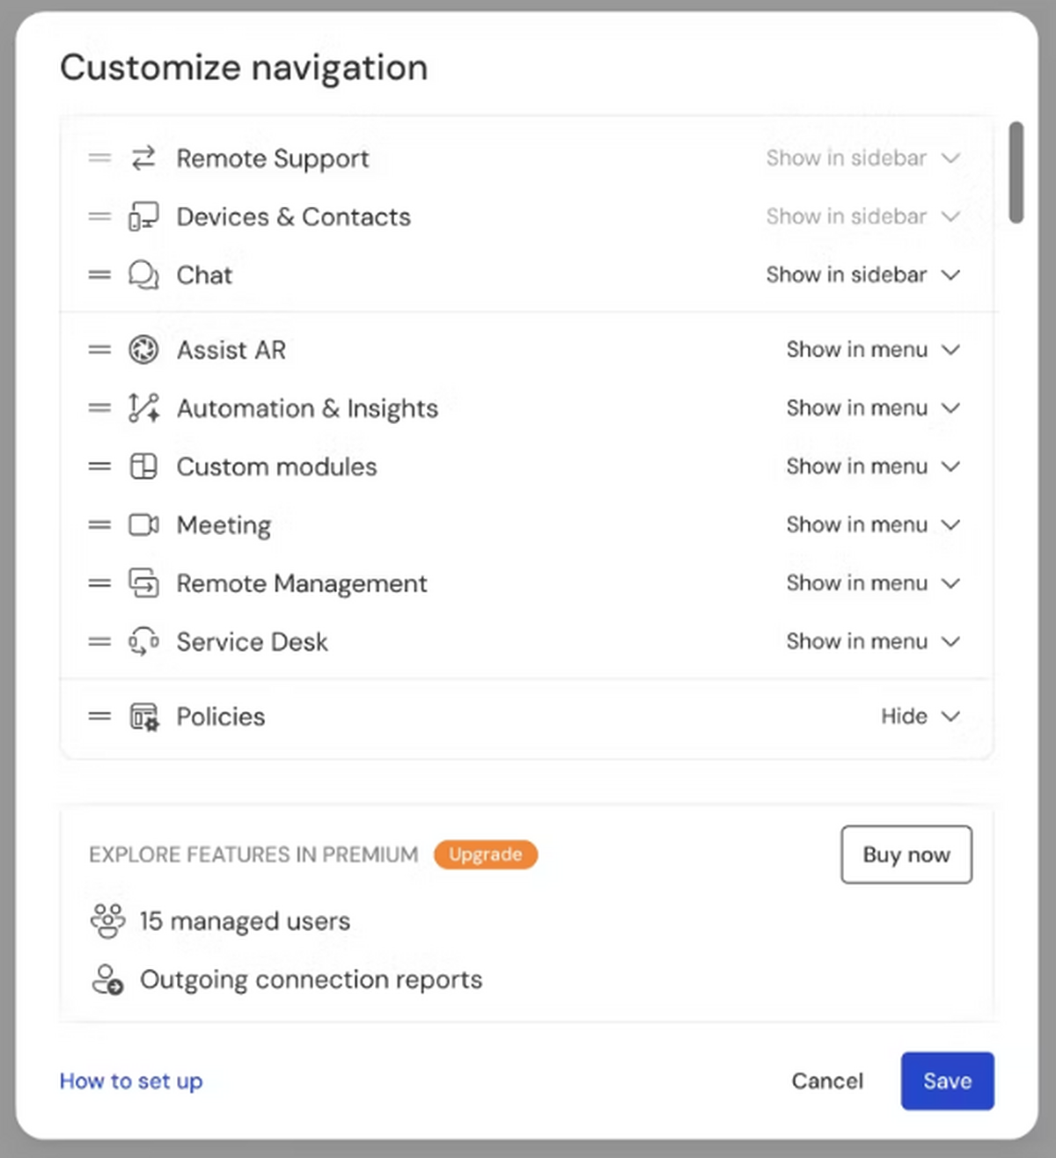This screenshot has width=1056, height=1158.
Task: Click the Automation & Insights label
Action: point(307,408)
